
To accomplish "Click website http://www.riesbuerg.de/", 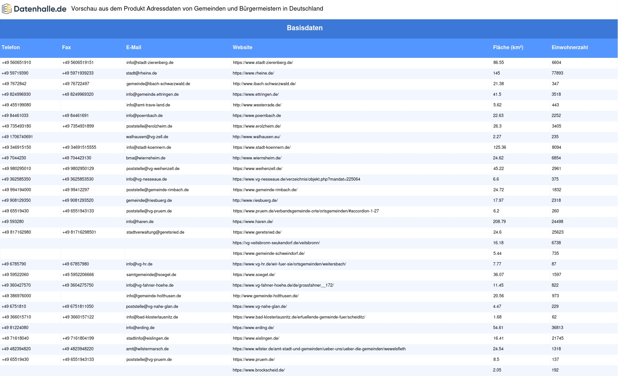I will click(x=255, y=201).
